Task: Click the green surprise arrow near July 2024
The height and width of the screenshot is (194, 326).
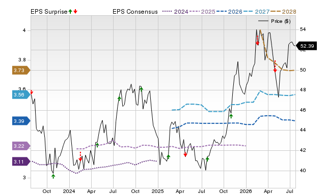Action: pos(119,99)
